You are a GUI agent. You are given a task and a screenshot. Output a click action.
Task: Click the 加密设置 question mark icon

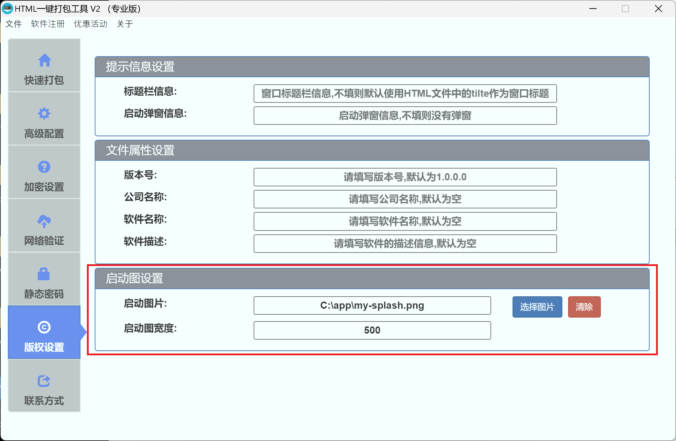(x=44, y=167)
